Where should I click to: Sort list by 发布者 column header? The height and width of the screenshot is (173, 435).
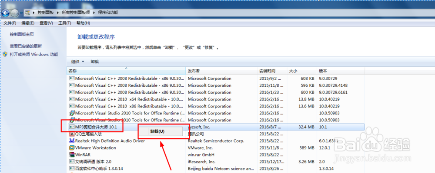pyautogui.click(x=221, y=71)
